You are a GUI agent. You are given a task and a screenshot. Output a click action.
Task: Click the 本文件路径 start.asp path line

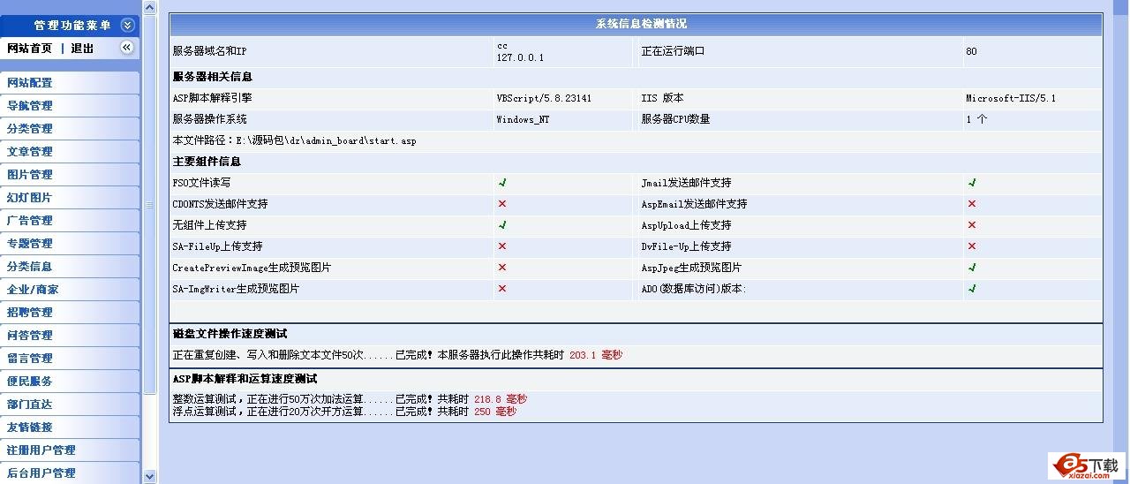coord(294,140)
